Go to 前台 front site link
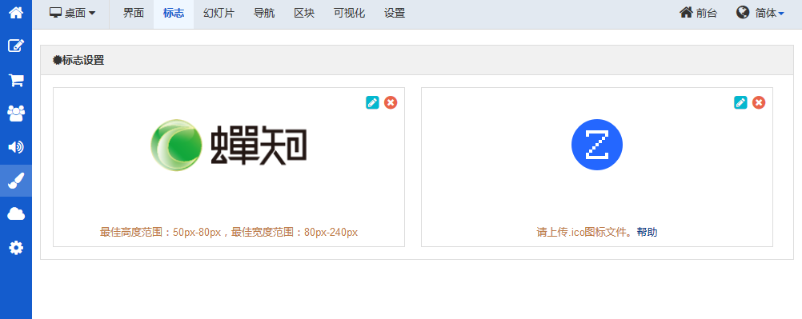Image resolution: width=802 pixels, height=319 pixels. (698, 14)
